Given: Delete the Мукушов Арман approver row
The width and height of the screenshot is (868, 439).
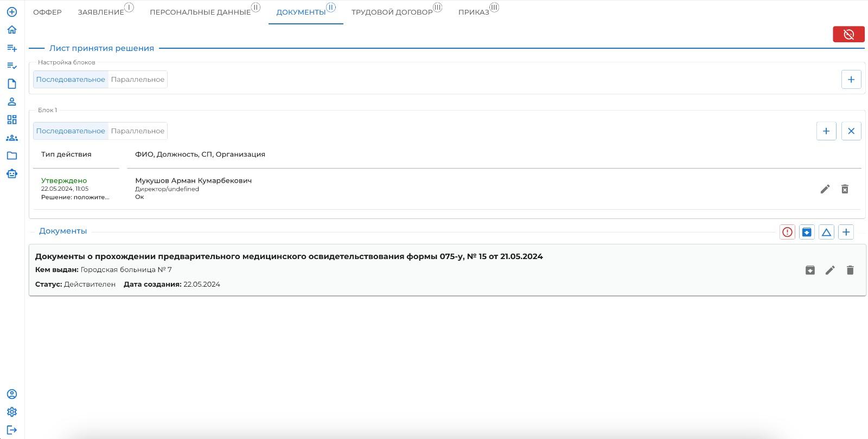Looking at the screenshot, I should click(845, 189).
